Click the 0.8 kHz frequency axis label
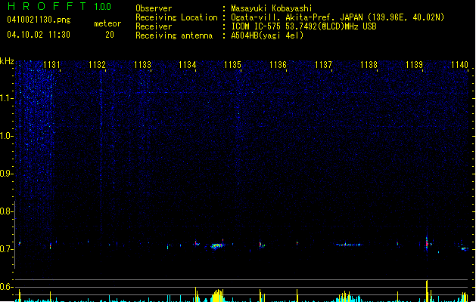The height and width of the screenshot is (302, 476). (x=6, y=211)
